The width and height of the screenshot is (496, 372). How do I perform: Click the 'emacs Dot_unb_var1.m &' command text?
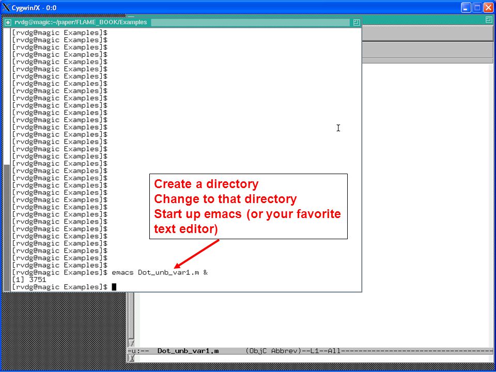tap(160, 273)
